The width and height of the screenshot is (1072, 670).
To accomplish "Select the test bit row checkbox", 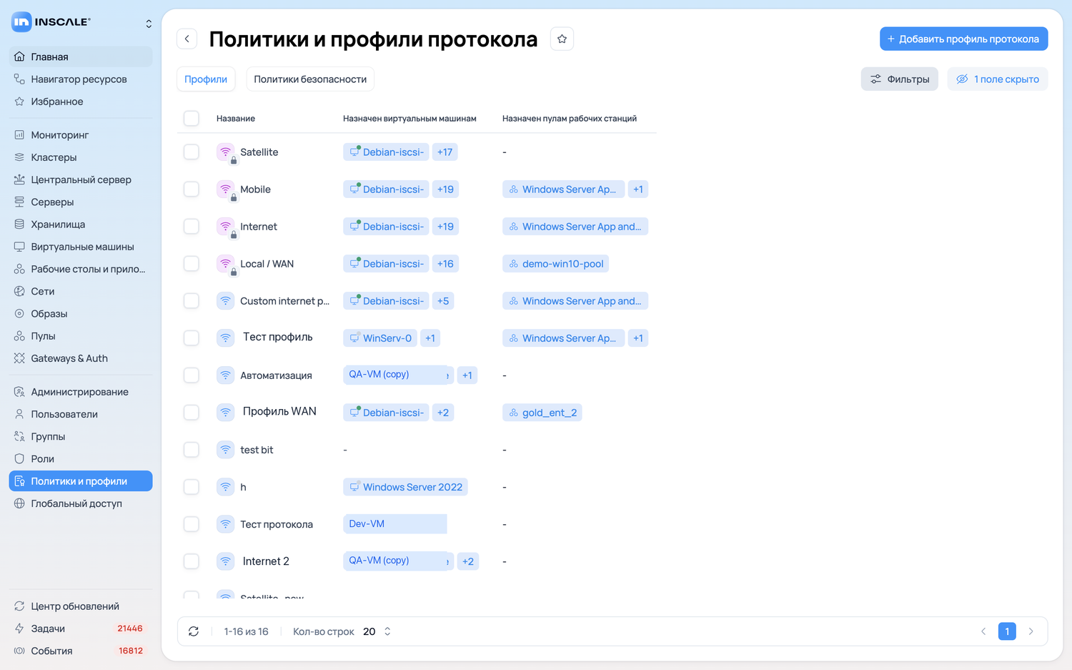I will point(192,449).
